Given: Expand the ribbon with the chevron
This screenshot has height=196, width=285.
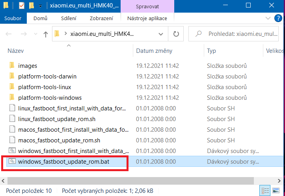Looking at the screenshot, I should point(268,18).
